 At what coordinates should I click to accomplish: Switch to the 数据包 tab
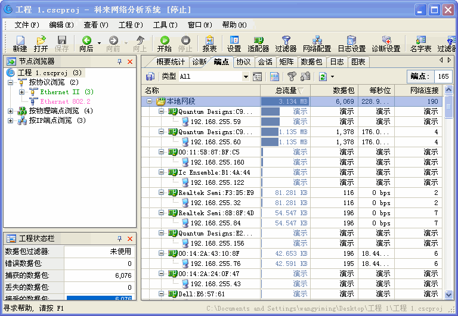pyautogui.click(x=311, y=62)
